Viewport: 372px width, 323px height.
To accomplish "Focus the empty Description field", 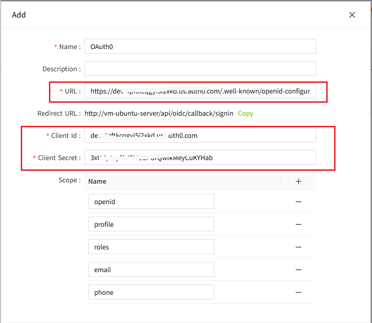I will 200,68.
